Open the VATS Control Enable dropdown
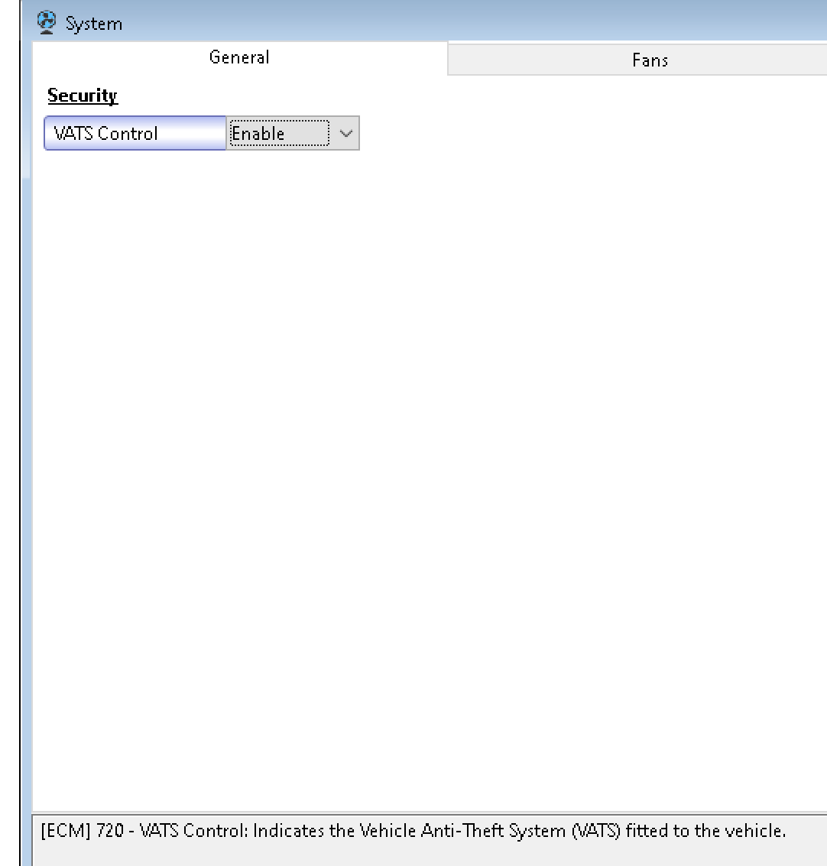Image resolution: width=827 pixels, height=866 pixels. 293,133
